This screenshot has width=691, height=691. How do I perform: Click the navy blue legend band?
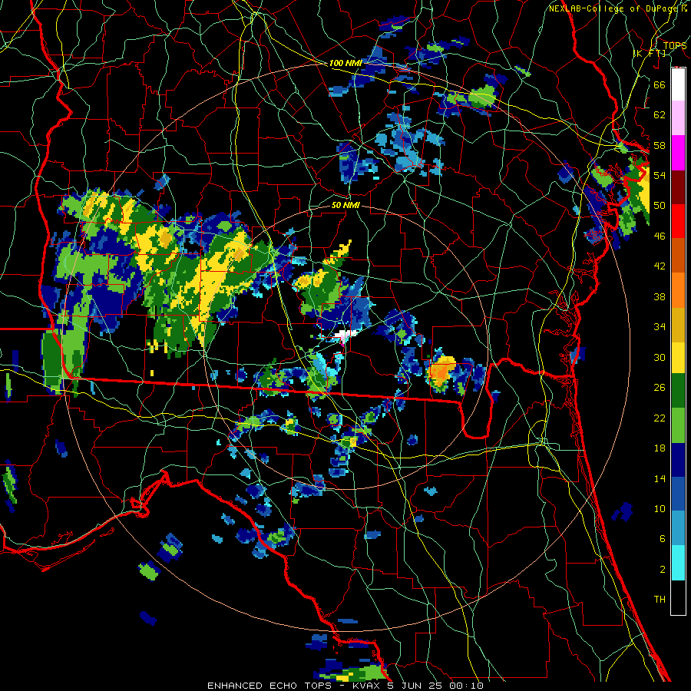[678, 460]
